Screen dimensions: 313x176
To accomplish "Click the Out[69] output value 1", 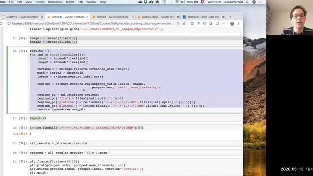I will 31,134.
